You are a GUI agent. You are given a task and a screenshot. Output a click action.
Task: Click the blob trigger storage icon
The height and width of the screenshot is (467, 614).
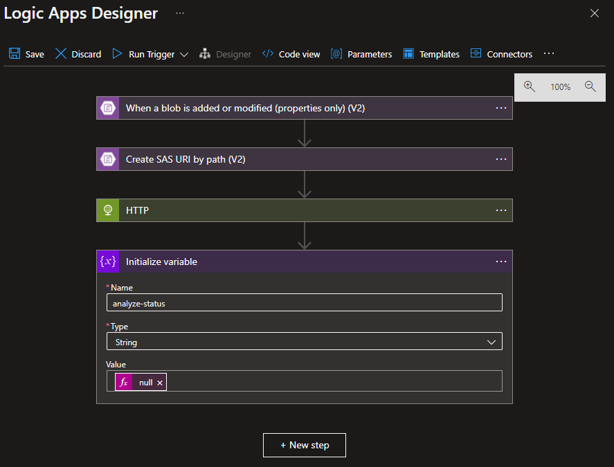[107, 108]
